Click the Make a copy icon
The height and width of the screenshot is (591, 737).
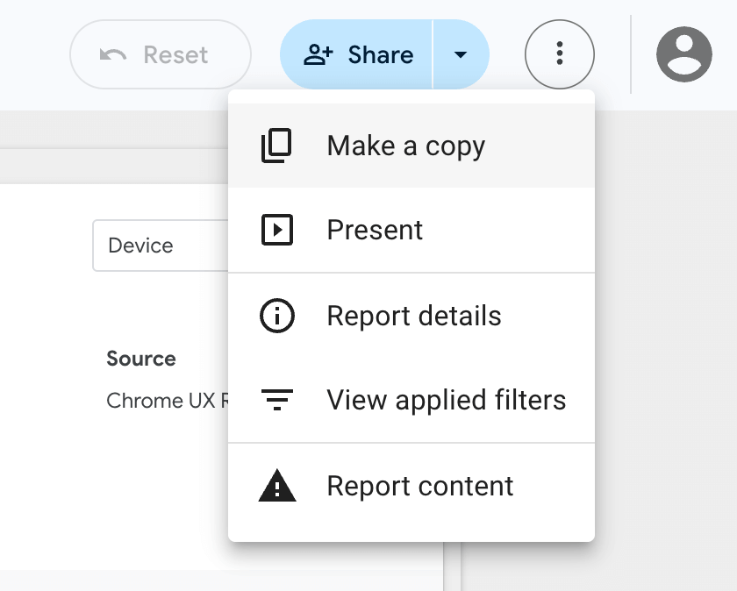click(x=275, y=146)
